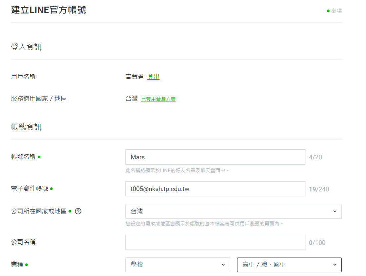
Task: Click the 0/100 character counter
Action: point(317,243)
